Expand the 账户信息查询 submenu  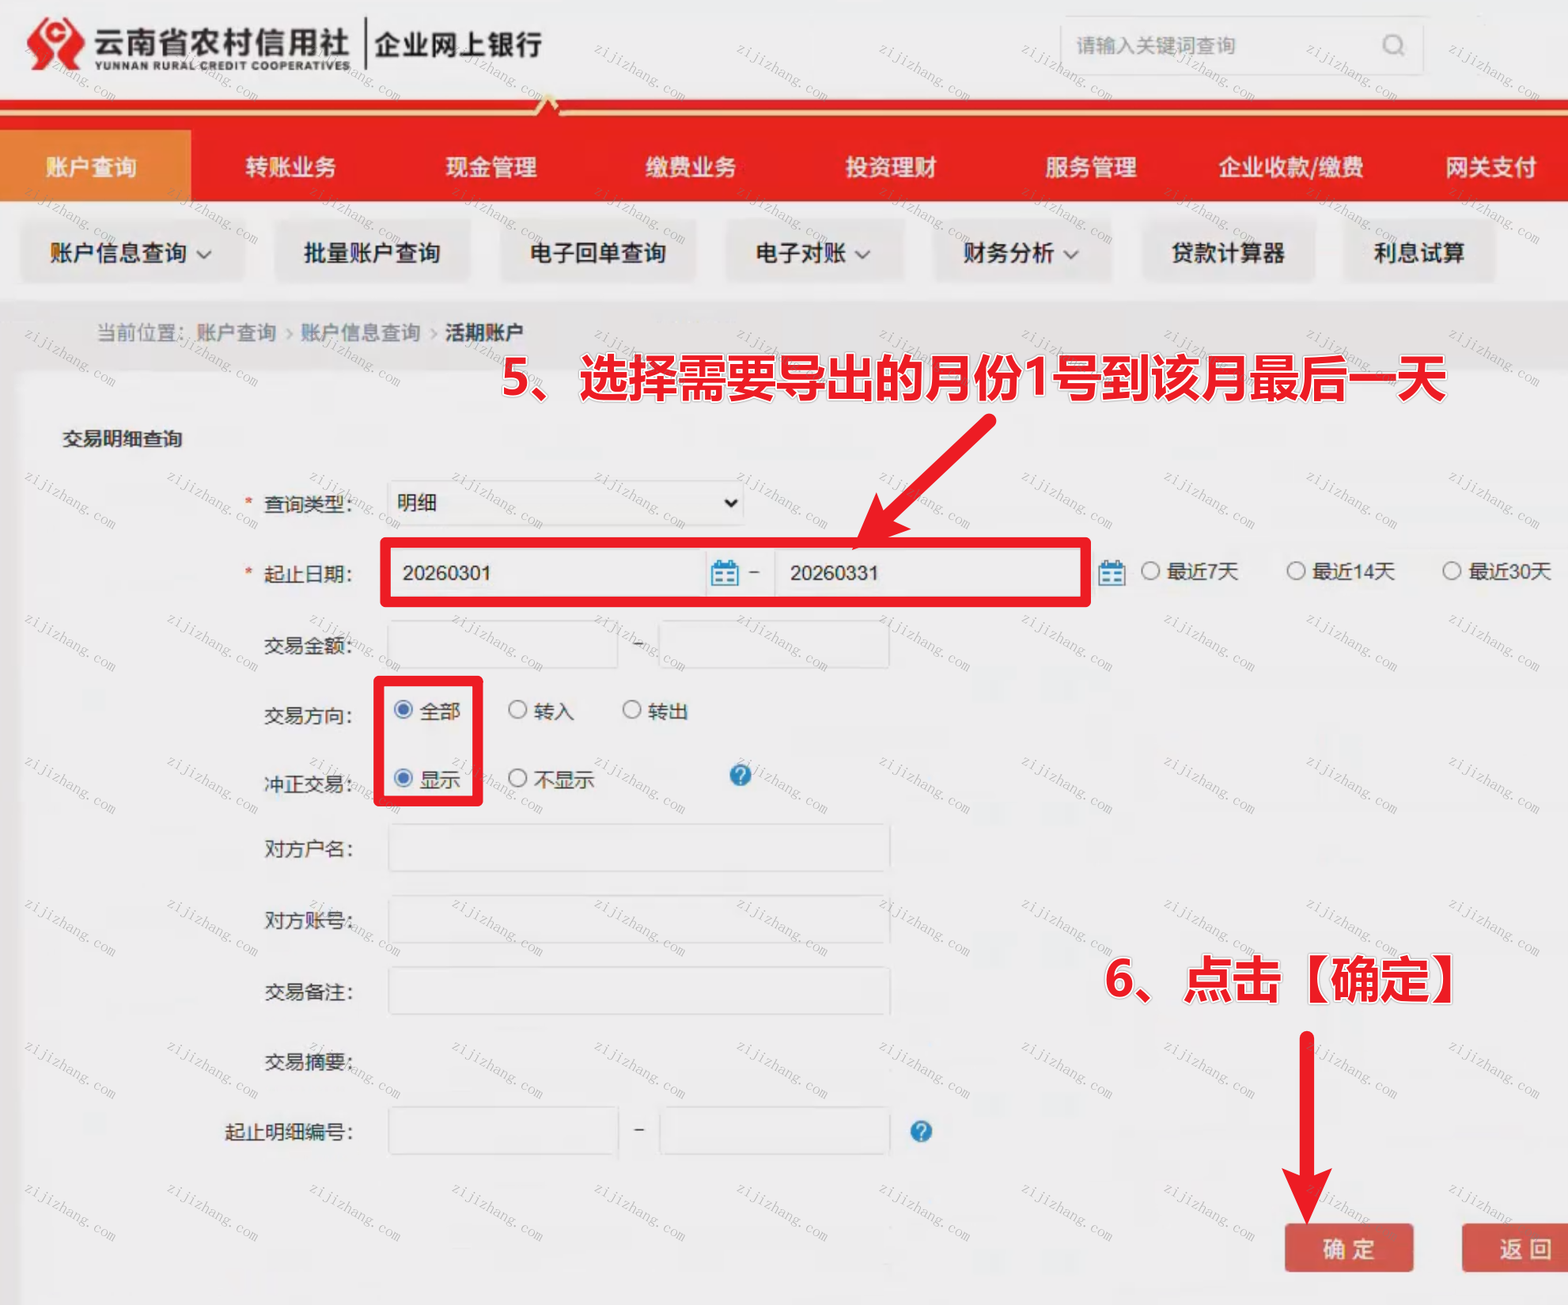click(x=131, y=253)
